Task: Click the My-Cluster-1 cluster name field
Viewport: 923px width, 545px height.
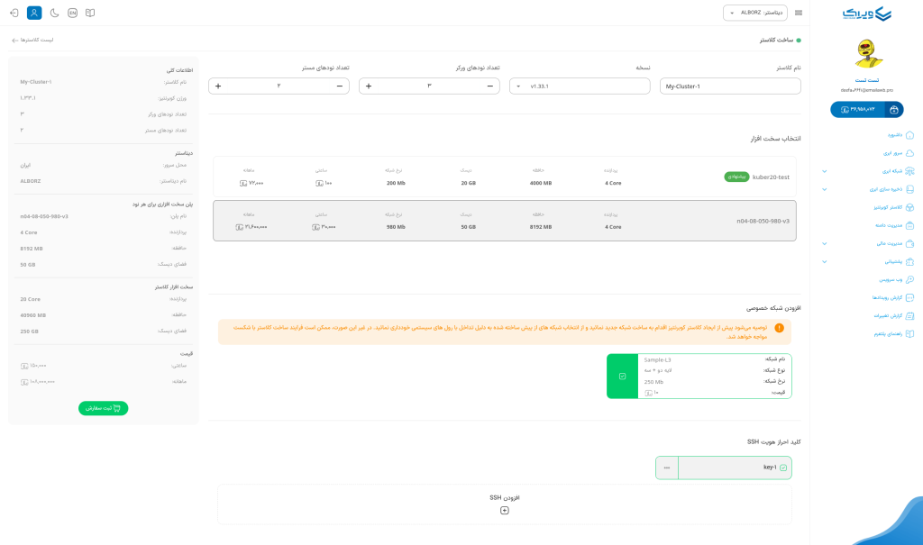Action: tap(729, 86)
